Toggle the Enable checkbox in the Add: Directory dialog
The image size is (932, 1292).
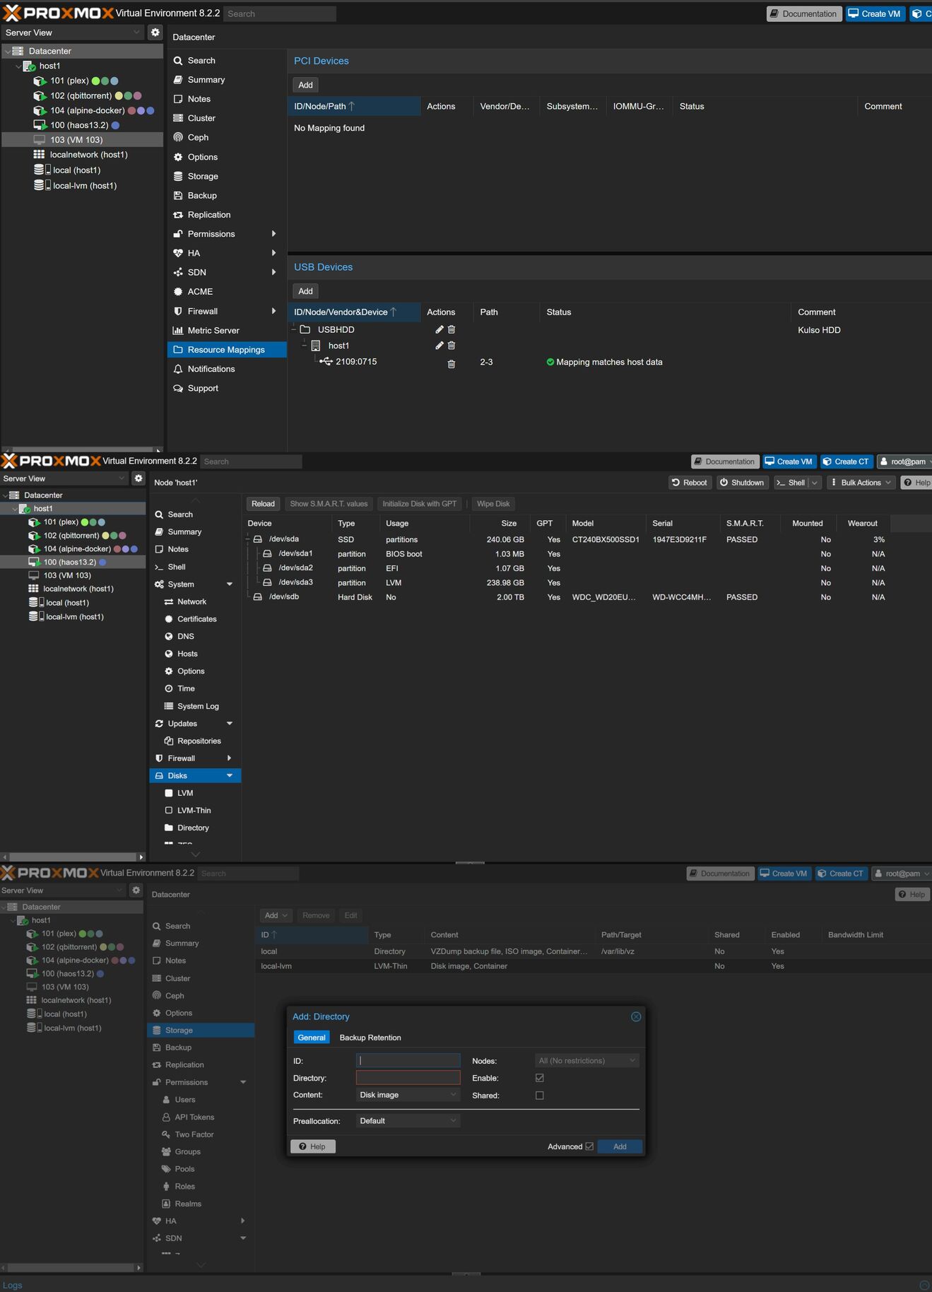pyautogui.click(x=540, y=1078)
